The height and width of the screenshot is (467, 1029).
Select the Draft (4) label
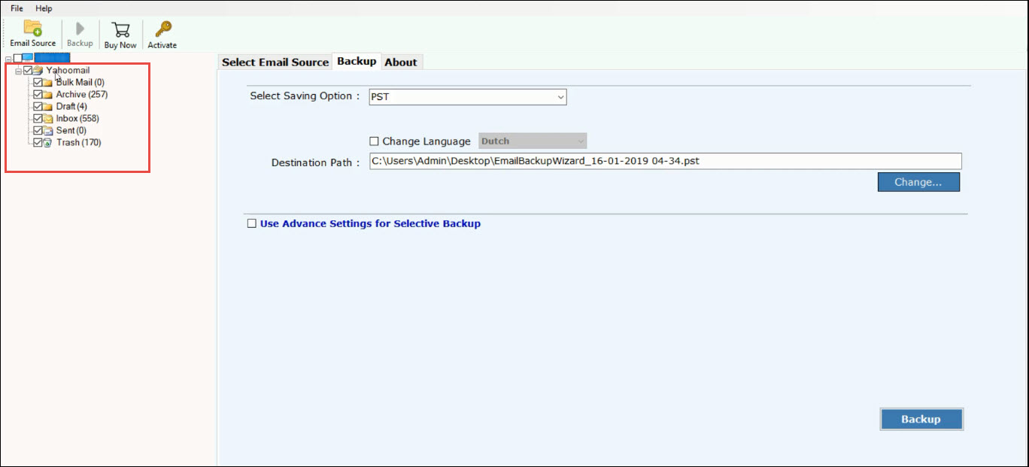[71, 106]
